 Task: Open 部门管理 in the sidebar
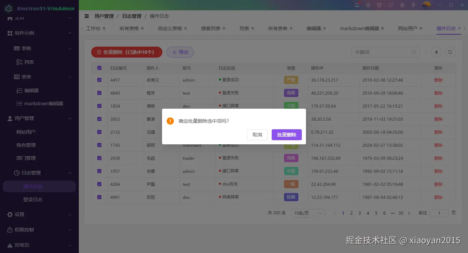pos(26,158)
